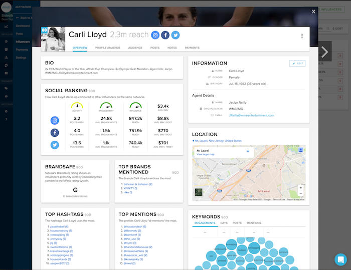Click the Influence gauge
The height and width of the screenshot is (270, 351).
tap(135, 105)
